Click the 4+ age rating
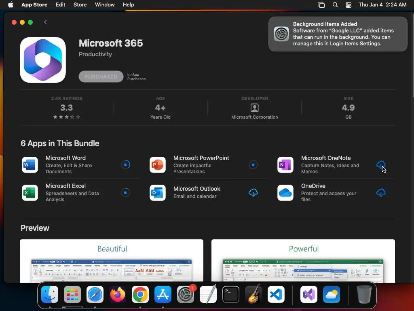414x311 pixels. tap(160, 108)
